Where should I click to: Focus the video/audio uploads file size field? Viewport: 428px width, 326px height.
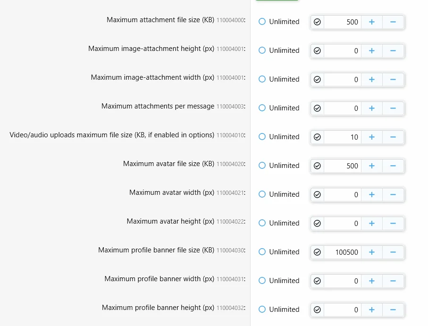pos(343,137)
